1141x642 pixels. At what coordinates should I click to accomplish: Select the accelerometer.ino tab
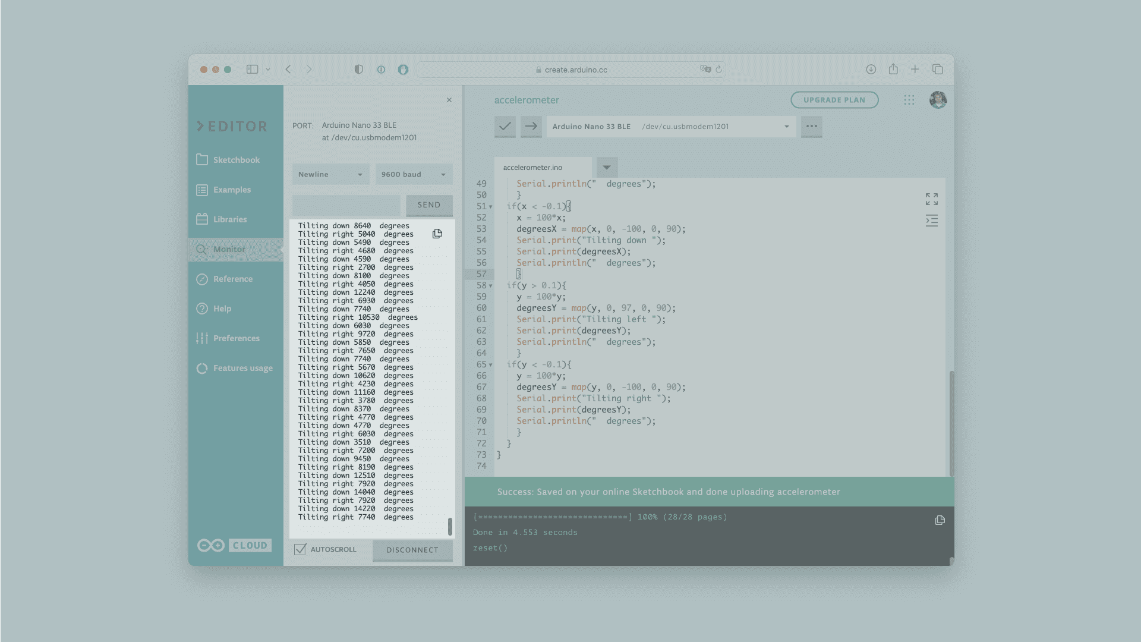(x=532, y=168)
